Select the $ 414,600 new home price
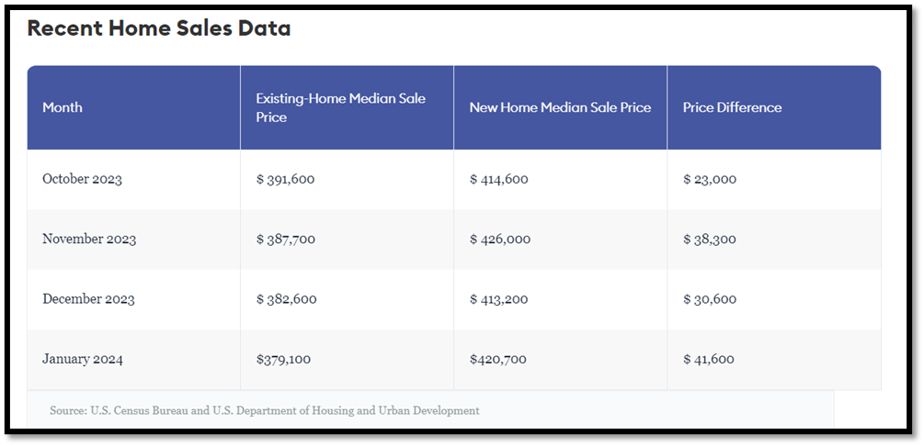 498,179
